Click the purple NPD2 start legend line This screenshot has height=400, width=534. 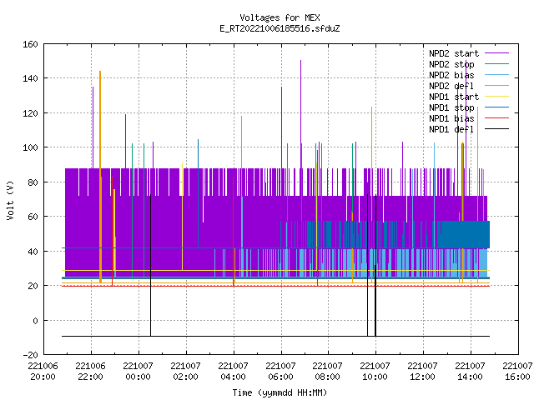point(496,53)
